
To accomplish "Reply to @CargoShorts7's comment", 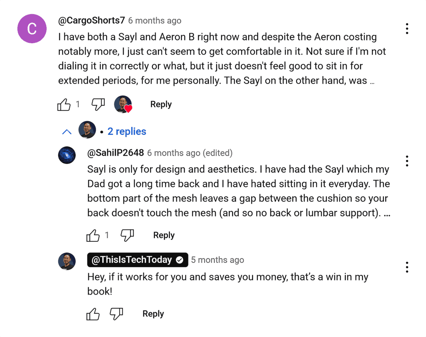I will [161, 104].
